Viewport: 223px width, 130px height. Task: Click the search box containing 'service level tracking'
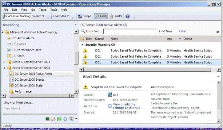(18, 16)
